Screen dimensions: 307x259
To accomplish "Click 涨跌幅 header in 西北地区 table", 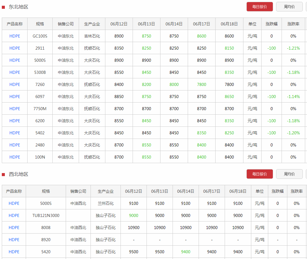I will click(278, 191).
